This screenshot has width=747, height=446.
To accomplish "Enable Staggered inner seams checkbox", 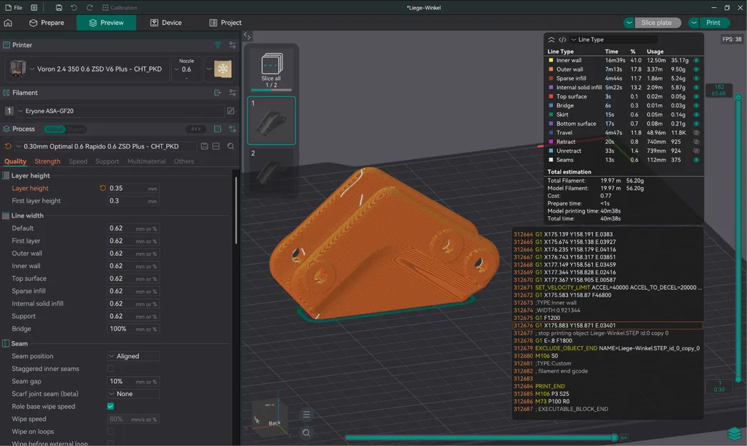I will [x=111, y=368].
